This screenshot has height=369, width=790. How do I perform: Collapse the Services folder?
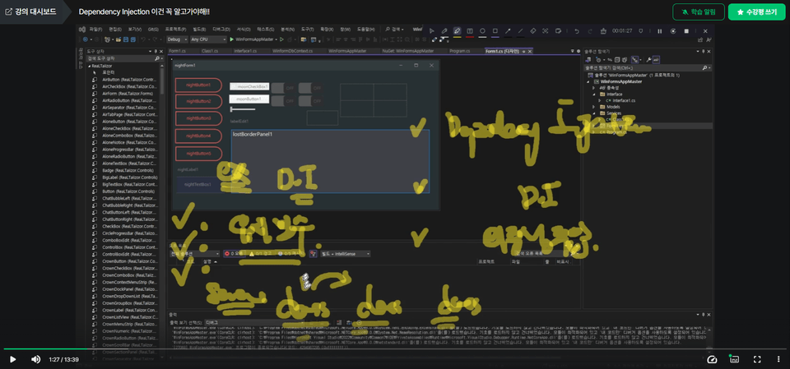coord(593,113)
